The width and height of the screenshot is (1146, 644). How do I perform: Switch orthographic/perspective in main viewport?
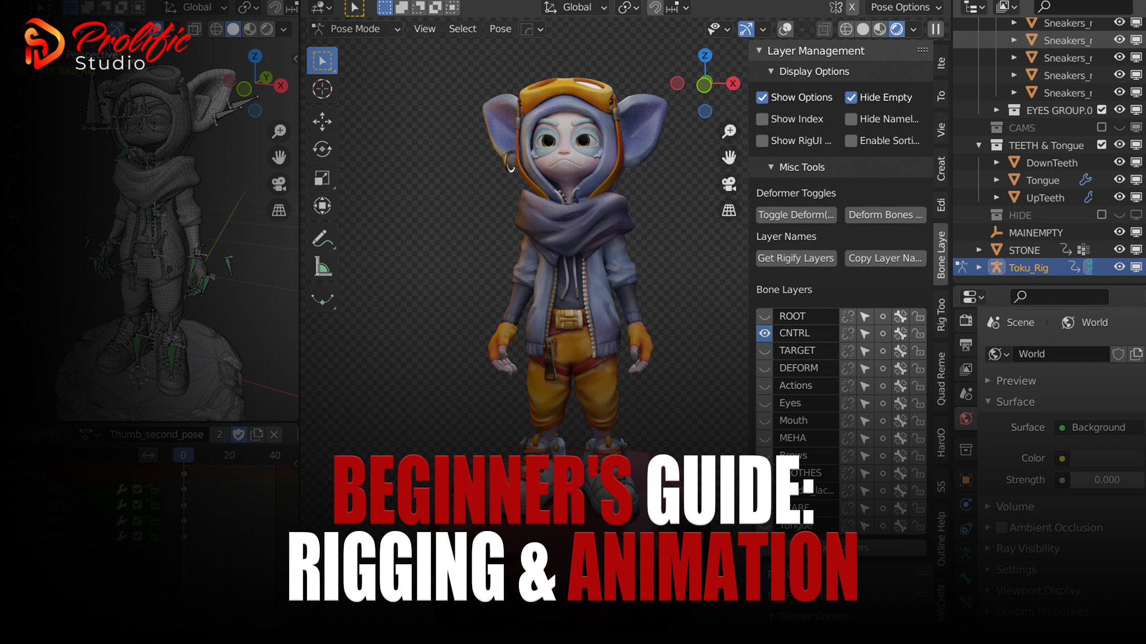point(729,210)
